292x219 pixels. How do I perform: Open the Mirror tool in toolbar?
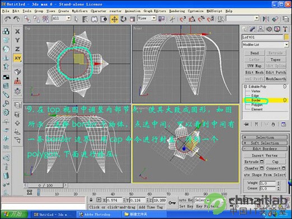tap(266, 19)
